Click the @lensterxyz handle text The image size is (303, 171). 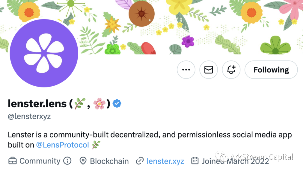click(29, 116)
